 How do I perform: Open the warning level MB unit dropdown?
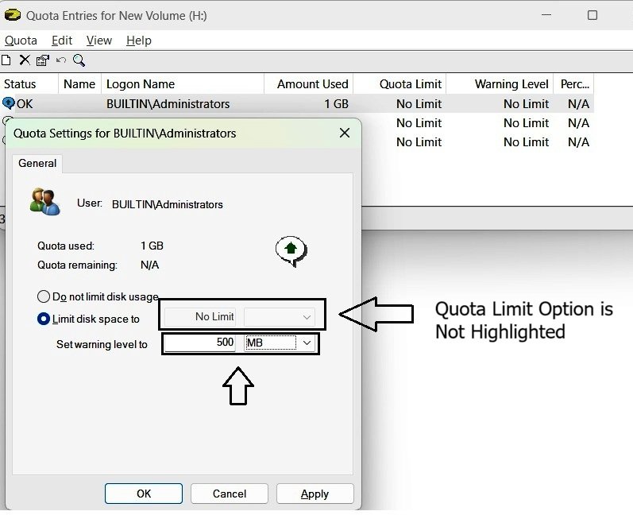[x=280, y=343]
